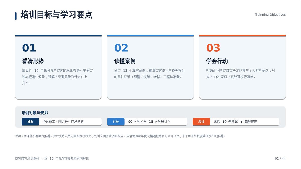Click the dark blue 对象 tag
301x169 pixels.
click(x=30, y=122)
